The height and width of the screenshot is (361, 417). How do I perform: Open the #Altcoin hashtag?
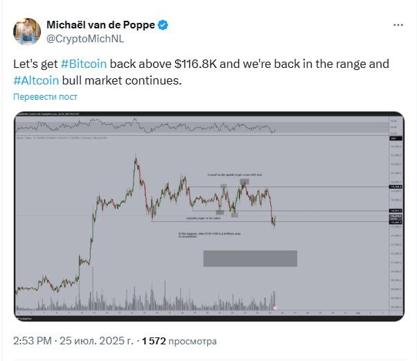(34, 80)
